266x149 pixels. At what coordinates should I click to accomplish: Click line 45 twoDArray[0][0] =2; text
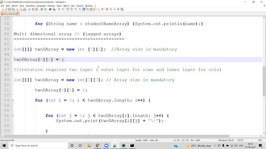[x=39, y=60]
